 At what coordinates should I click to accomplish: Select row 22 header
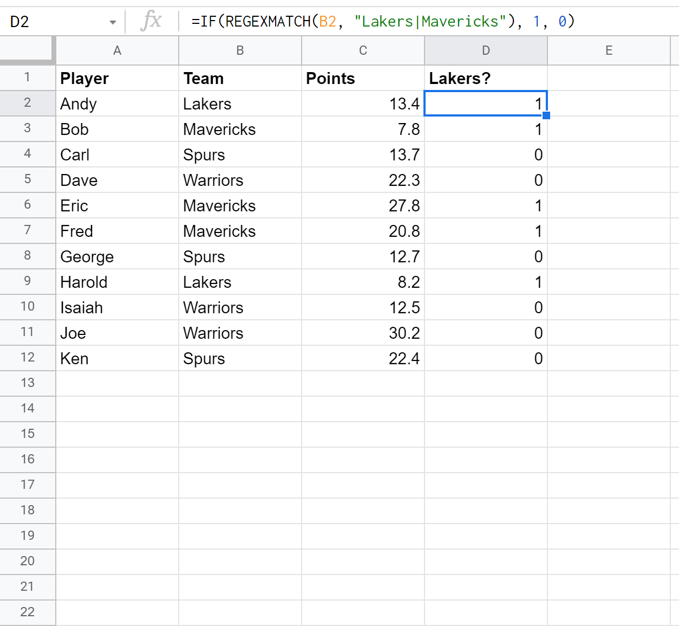27,612
